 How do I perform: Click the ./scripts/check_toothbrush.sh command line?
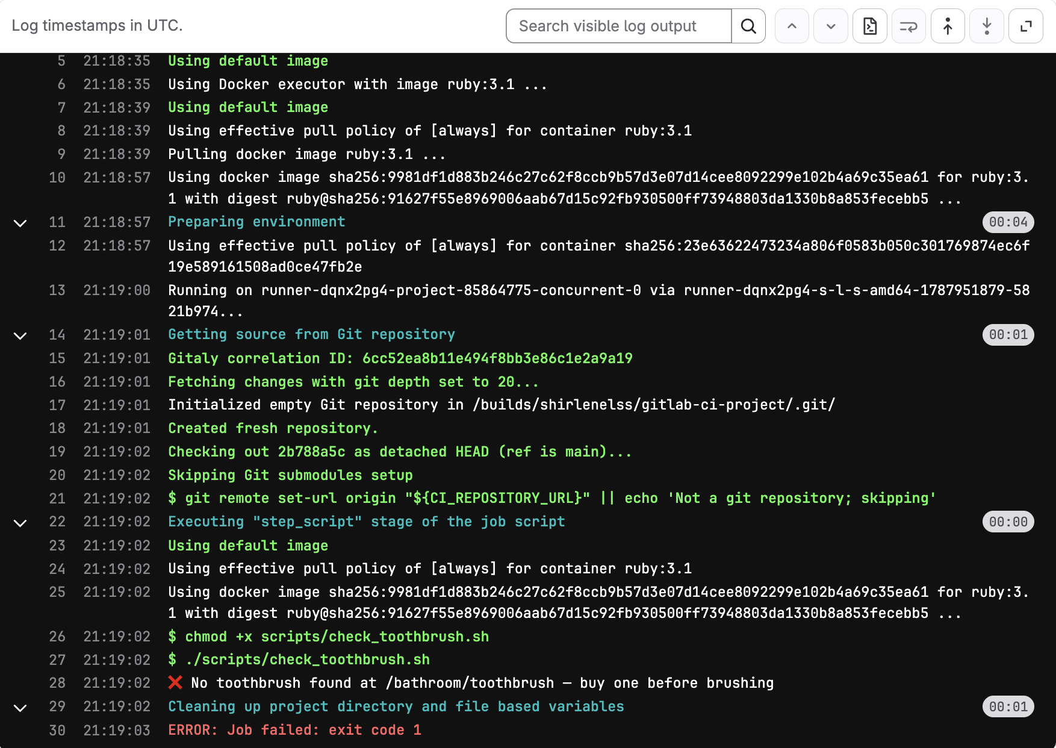299,659
